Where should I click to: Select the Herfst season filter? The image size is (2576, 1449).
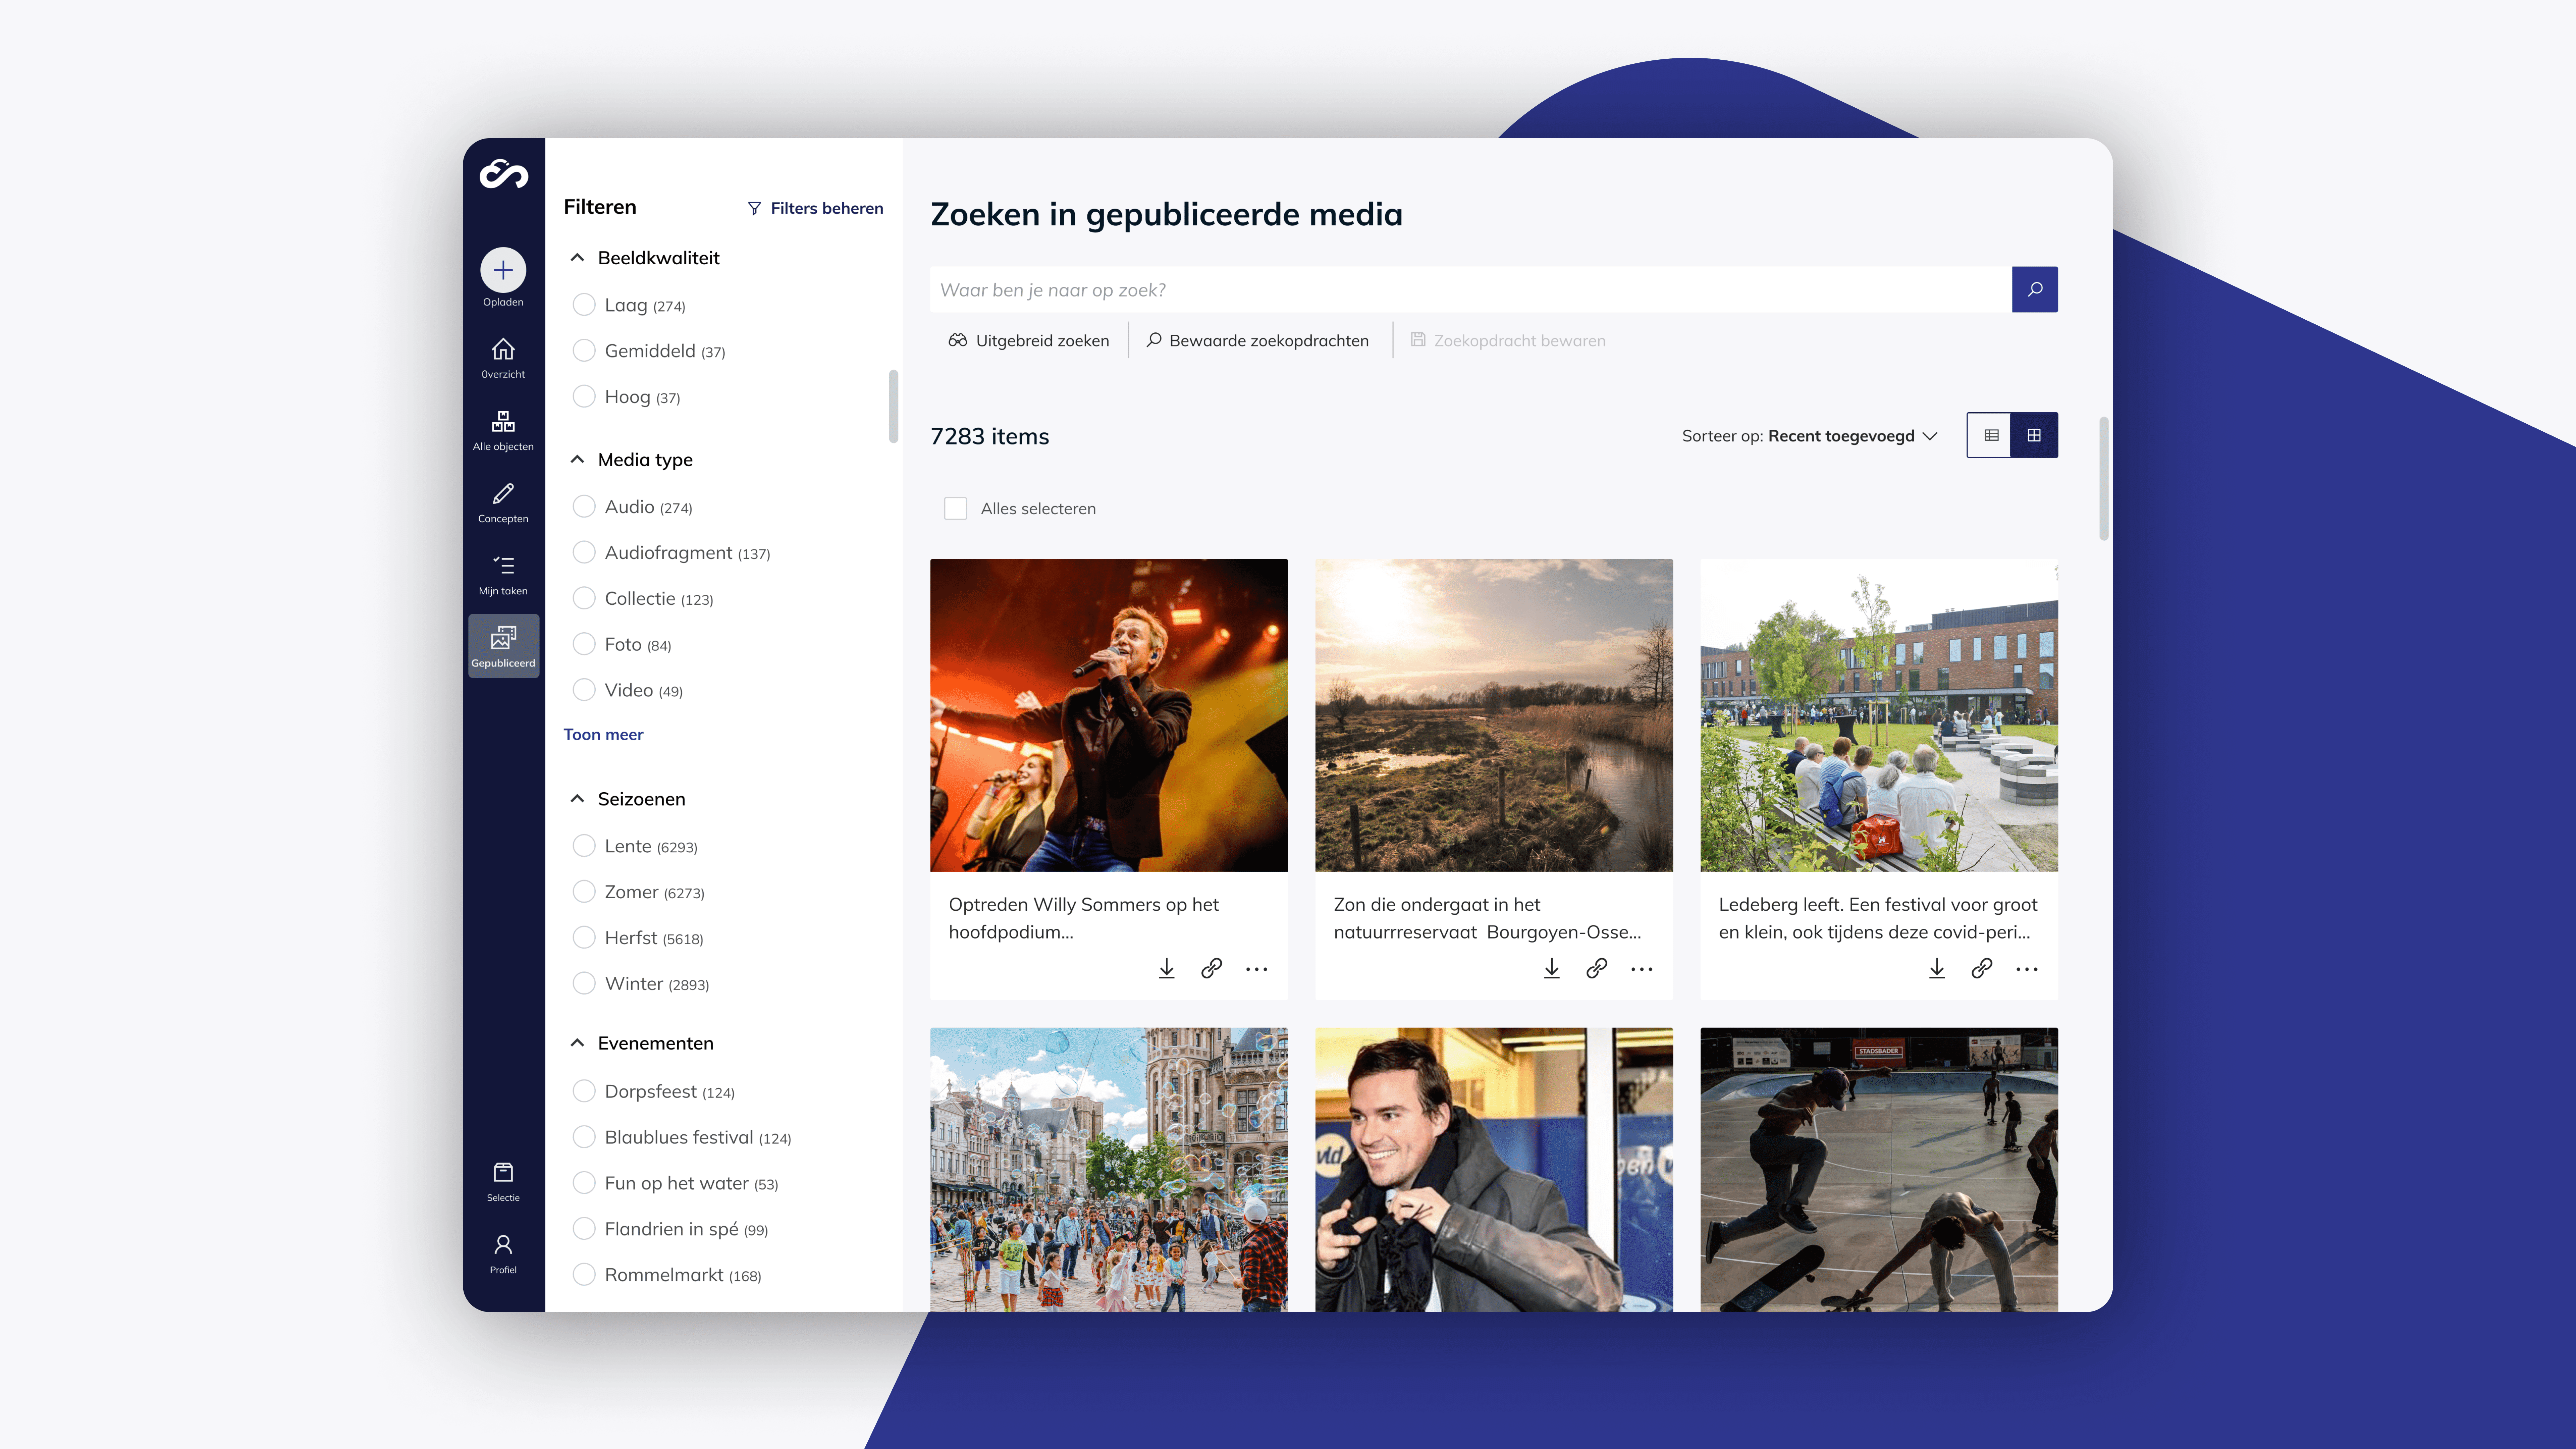click(x=584, y=938)
